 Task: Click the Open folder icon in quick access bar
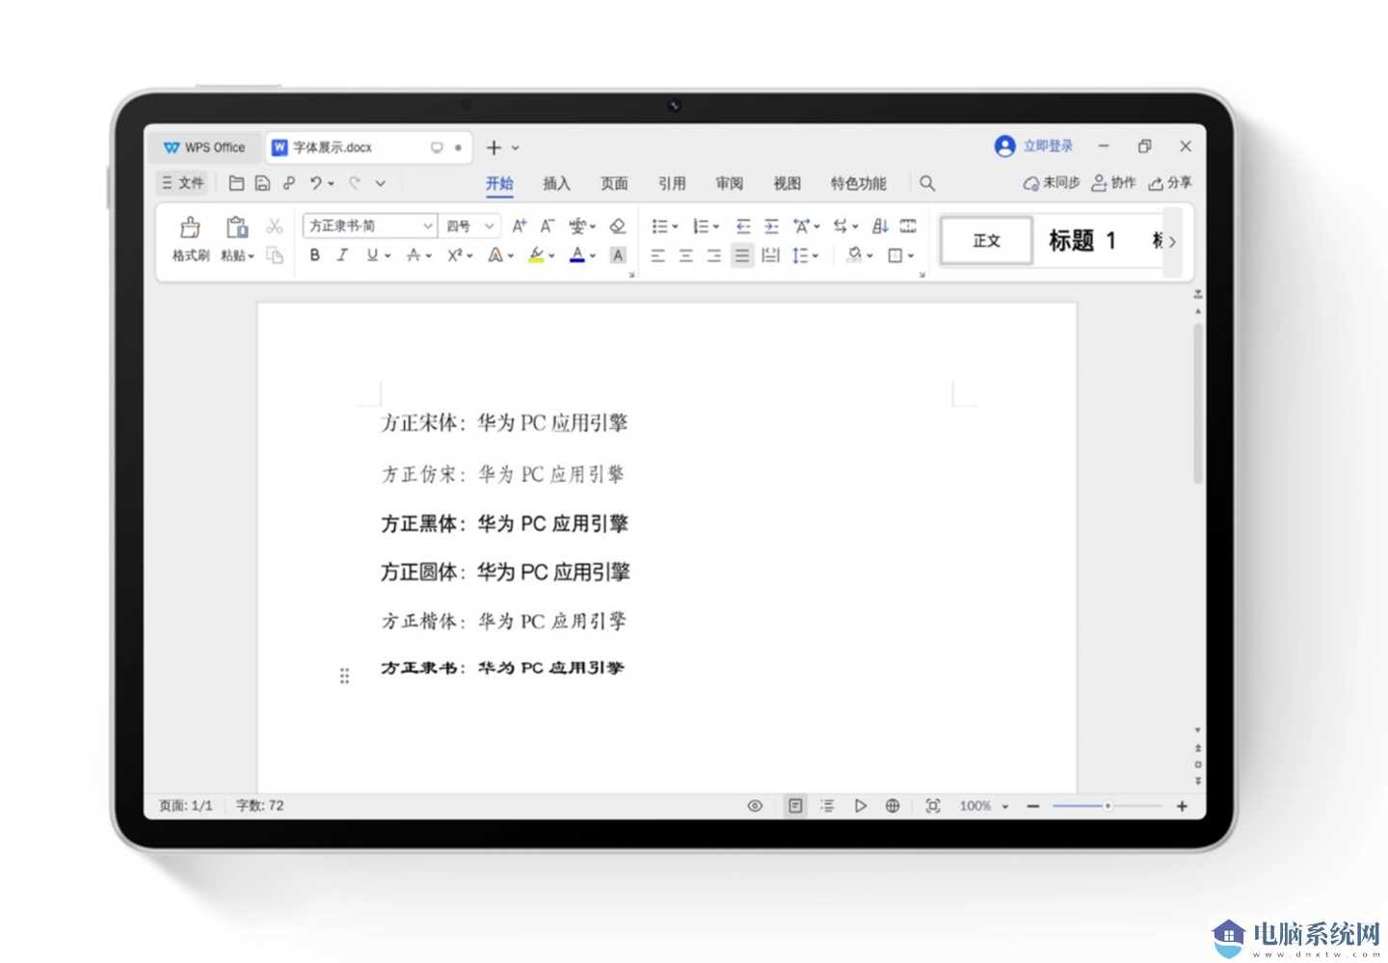coord(236,183)
